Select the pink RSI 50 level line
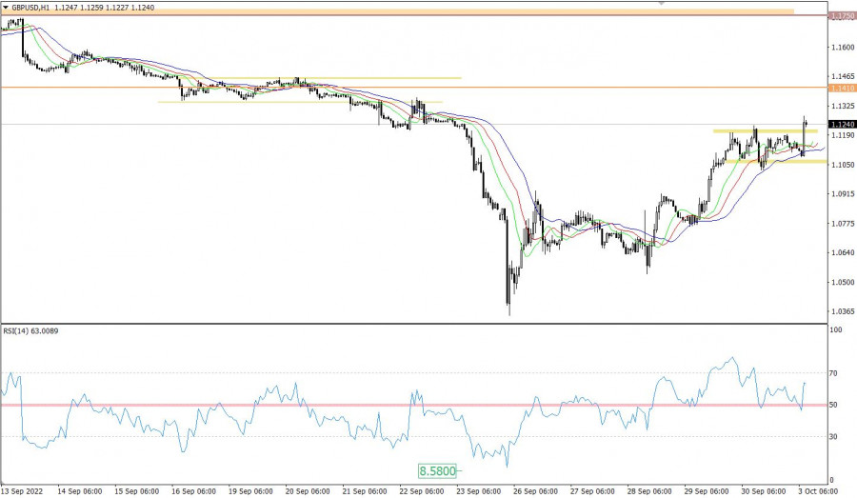The width and height of the screenshot is (857, 498). [x=286, y=405]
